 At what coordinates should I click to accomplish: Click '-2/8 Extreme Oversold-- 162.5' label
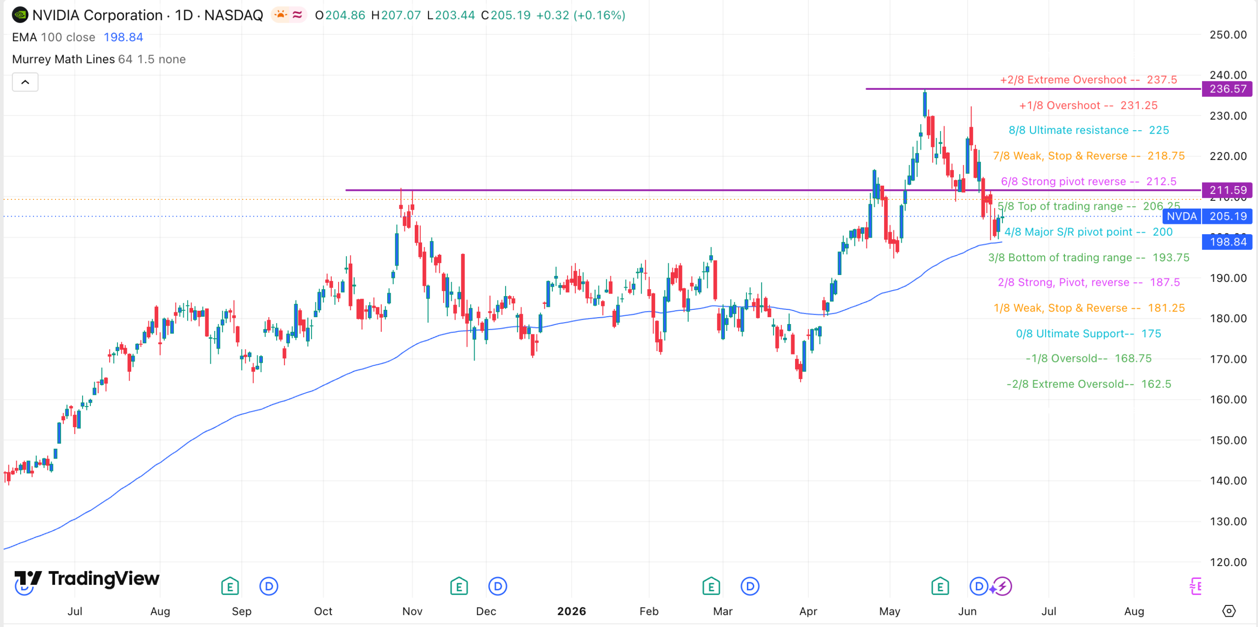[x=1088, y=384]
